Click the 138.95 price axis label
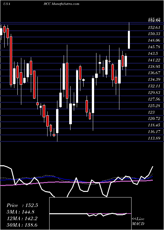Viewport: 164px width, 230px height. [x=154, y=67]
